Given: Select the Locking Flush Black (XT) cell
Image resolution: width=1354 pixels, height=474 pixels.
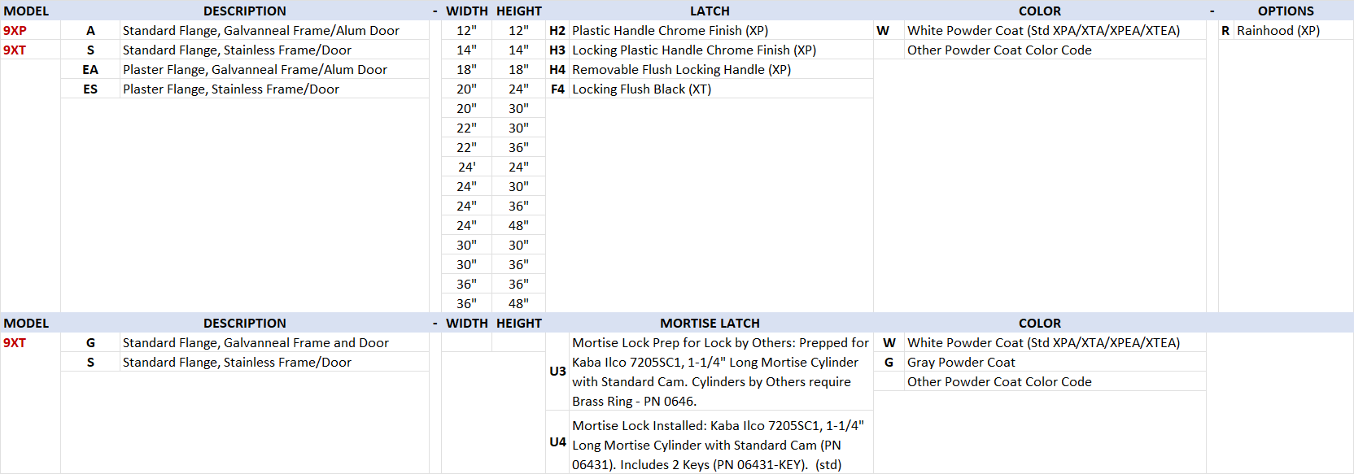Looking at the screenshot, I should tap(641, 89).
